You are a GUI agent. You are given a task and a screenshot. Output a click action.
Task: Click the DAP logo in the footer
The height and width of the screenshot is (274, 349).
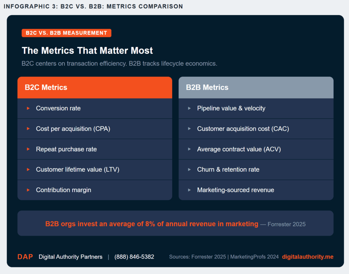(25, 257)
